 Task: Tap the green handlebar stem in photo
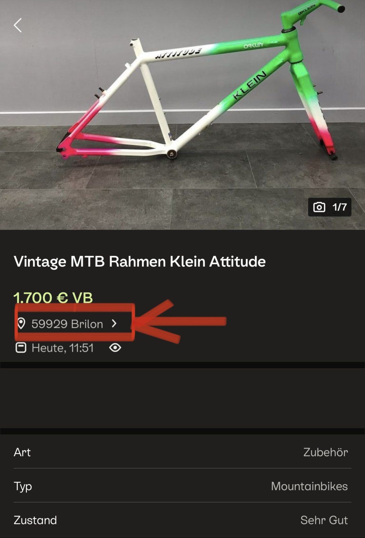click(x=311, y=13)
